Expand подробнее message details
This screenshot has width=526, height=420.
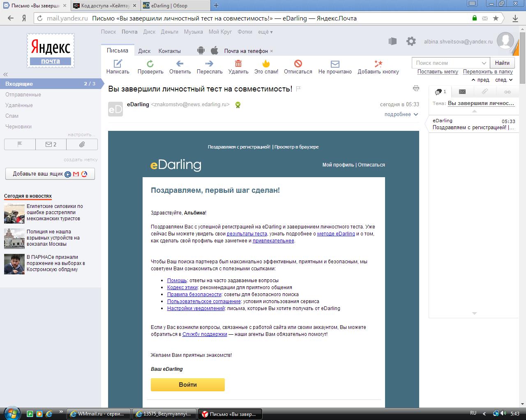click(401, 114)
